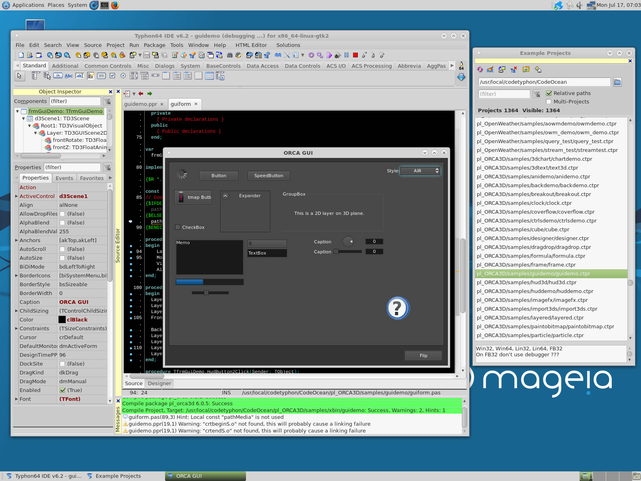
Task: Switch to the Additional component tab
Action: pyautogui.click(x=65, y=66)
